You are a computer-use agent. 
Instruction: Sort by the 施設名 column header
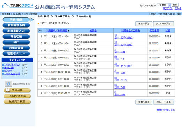(93, 30)
